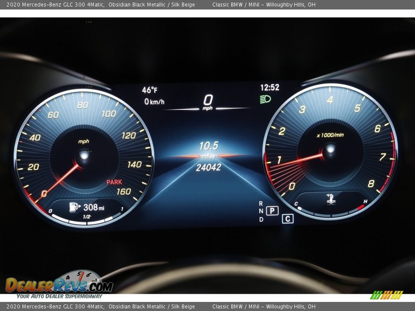The width and height of the screenshot is (415, 311).
Task: Click the coolant temperature icon
Action: 330,199
